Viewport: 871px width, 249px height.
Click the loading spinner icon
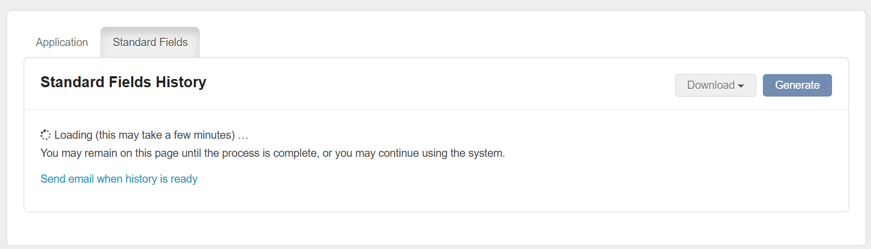pyautogui.click(x=46, y=135)
